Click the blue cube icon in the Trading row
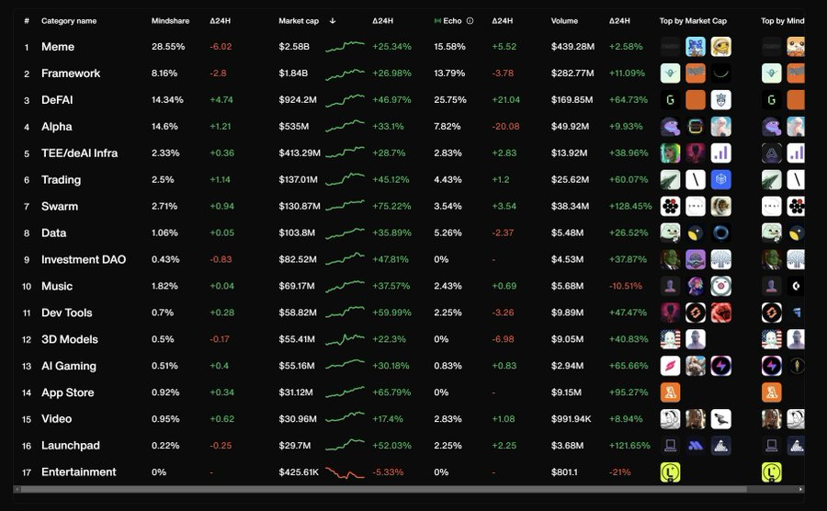827x511 pixels. click(x=721, y=180)
